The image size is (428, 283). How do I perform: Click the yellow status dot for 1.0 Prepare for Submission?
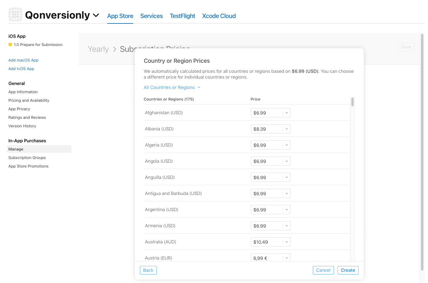(x=10, y=44)
